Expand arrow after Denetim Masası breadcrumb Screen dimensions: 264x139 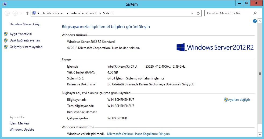tap(67, 13)
